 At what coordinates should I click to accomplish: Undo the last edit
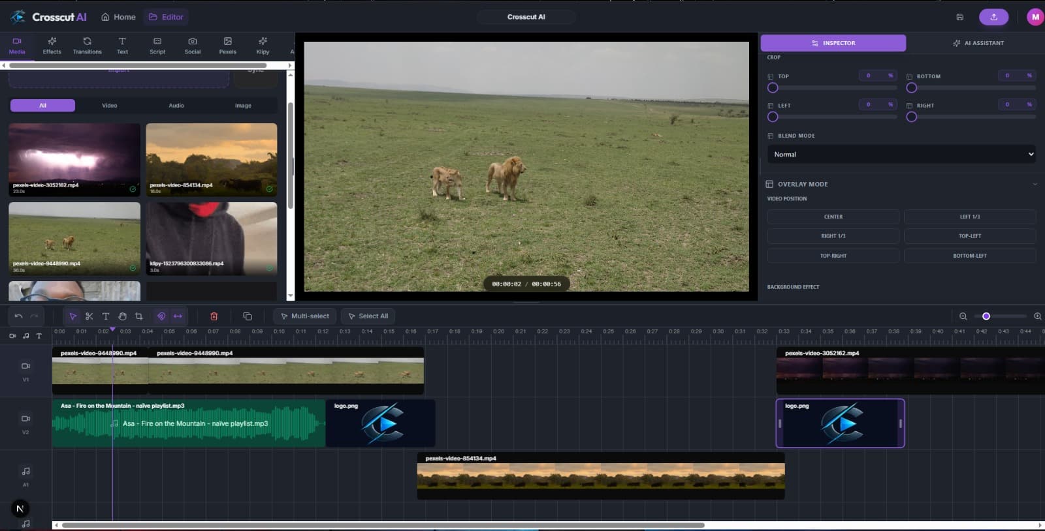18,316
